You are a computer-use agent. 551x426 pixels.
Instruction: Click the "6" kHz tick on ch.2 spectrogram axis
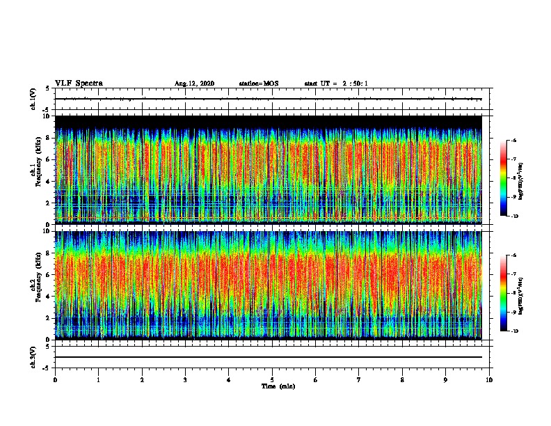48,274
